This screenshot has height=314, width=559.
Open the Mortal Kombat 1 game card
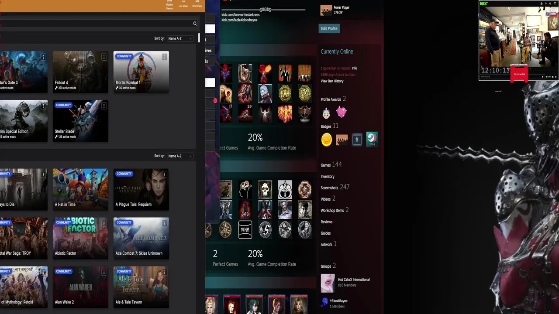tap(141, 72)
